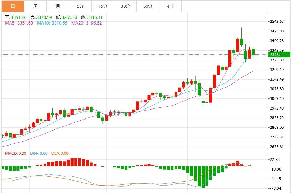Switch to the 周 weekly tab
292x193 pixels.
[x=35, y=6]
